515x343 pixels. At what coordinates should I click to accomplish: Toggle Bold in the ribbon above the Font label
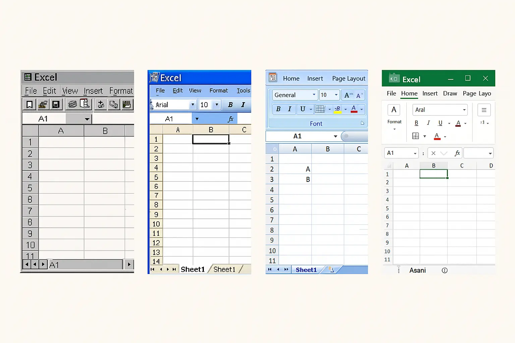278,109
